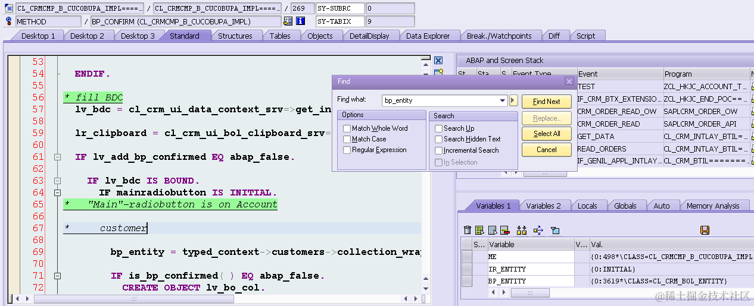Viewport: 754px width, 306px height.
Task: Toggle Regular Expression checkbox
Action: pos(347,150)
